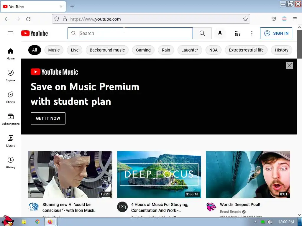The height and width of the screenshot is (226, 302).
Task: Open the Beast Reacts channel avatar
Action: 211,207
